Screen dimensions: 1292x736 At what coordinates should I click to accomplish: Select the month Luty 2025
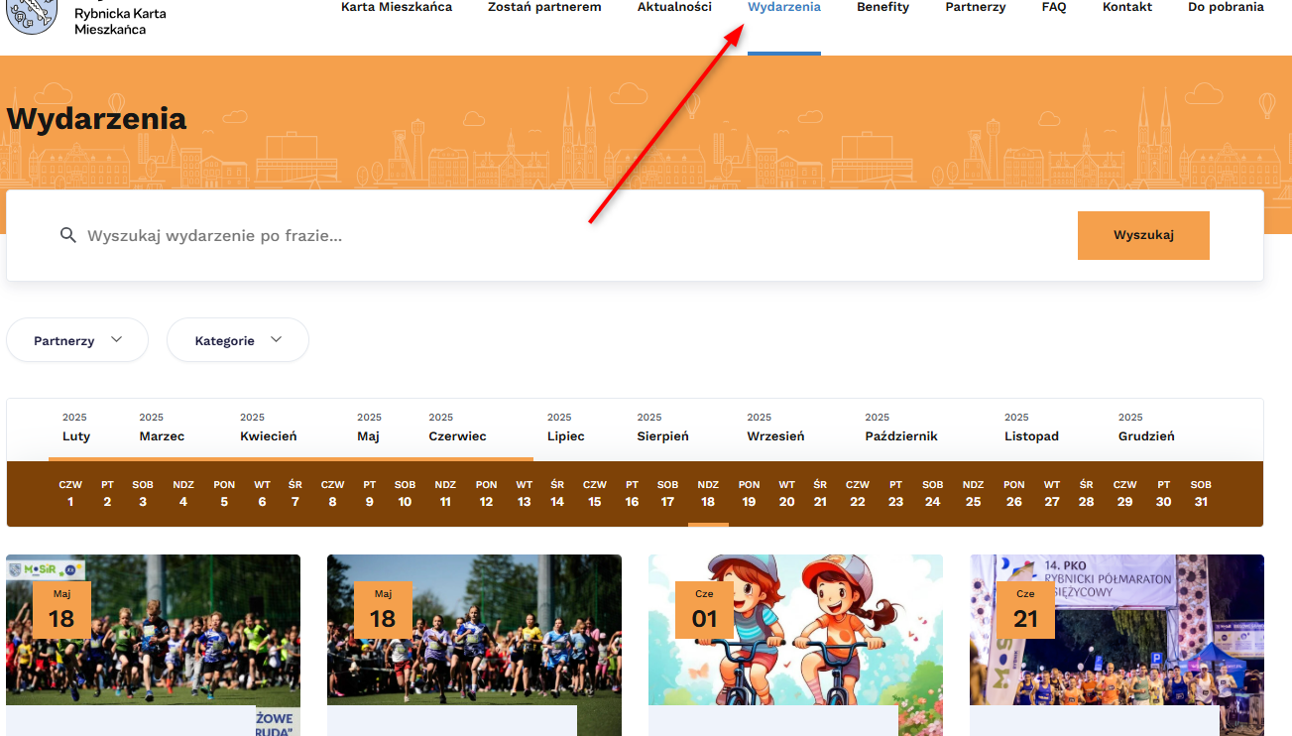(76, 428)
